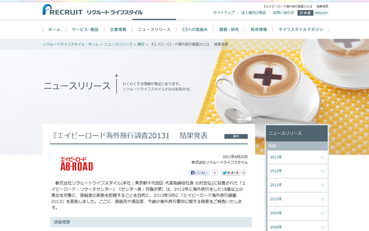Click the 旅行 breadcrumb link
Viewport: 369px width, 231px height.
point(141,44)
